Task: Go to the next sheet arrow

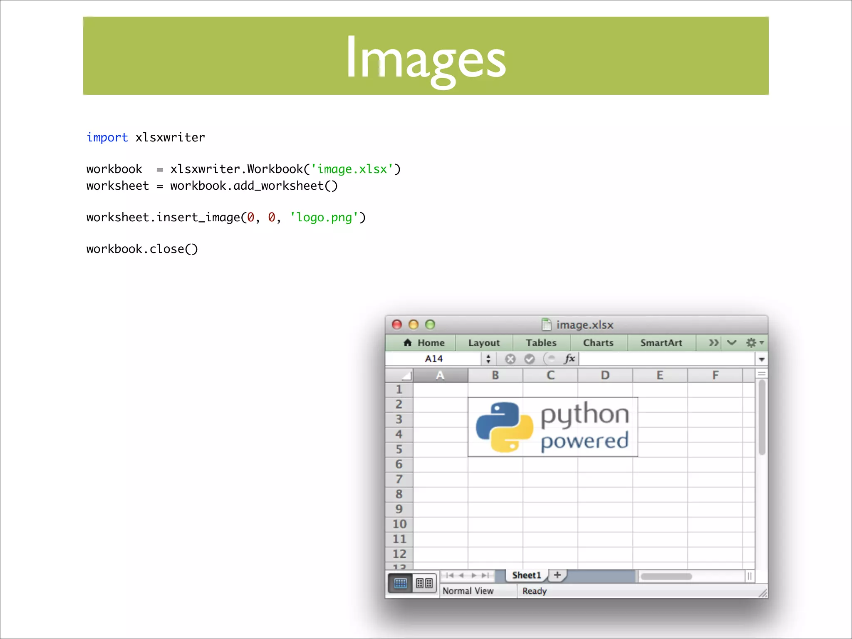Action: pyautogui.click(x=473, y=576)
